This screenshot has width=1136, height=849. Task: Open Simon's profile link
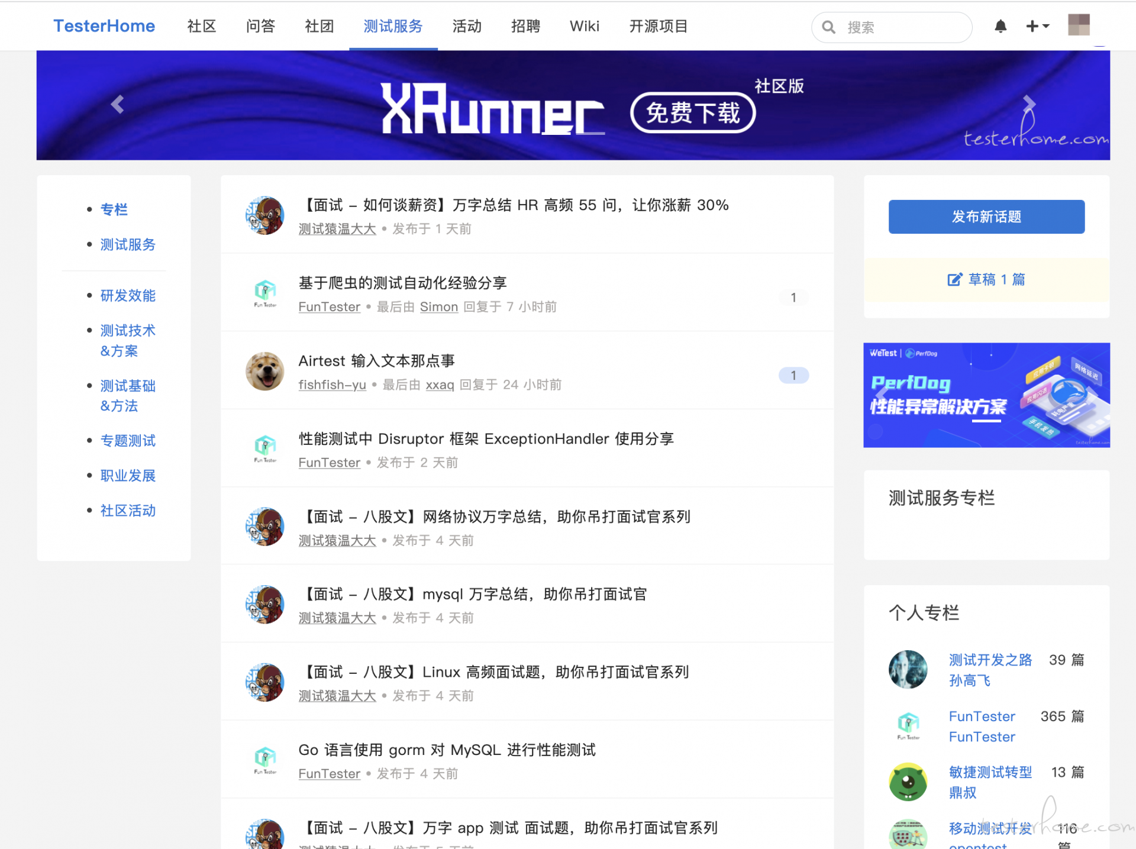coord(439,307)
